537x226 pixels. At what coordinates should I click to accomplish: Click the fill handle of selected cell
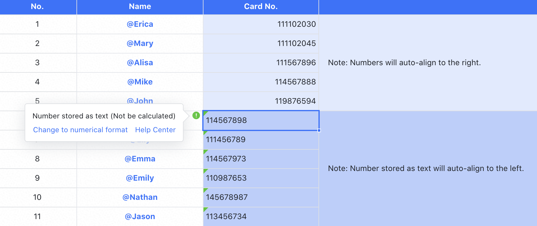319,130
